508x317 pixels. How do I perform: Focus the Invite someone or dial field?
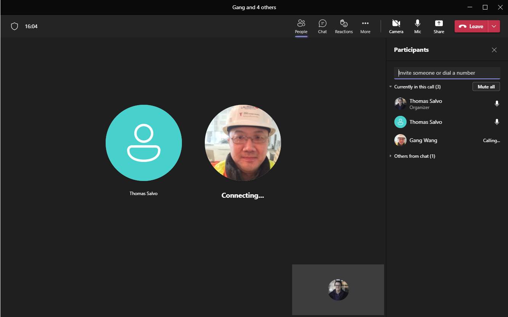tap(447, 73)
